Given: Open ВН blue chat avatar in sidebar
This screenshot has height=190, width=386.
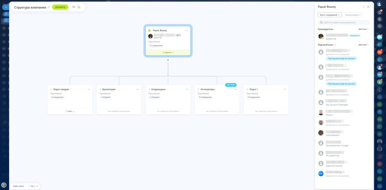Looking at the screenshot, I should tap(379, 74).
